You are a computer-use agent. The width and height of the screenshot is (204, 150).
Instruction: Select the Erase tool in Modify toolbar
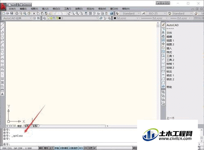coord(163,25)
